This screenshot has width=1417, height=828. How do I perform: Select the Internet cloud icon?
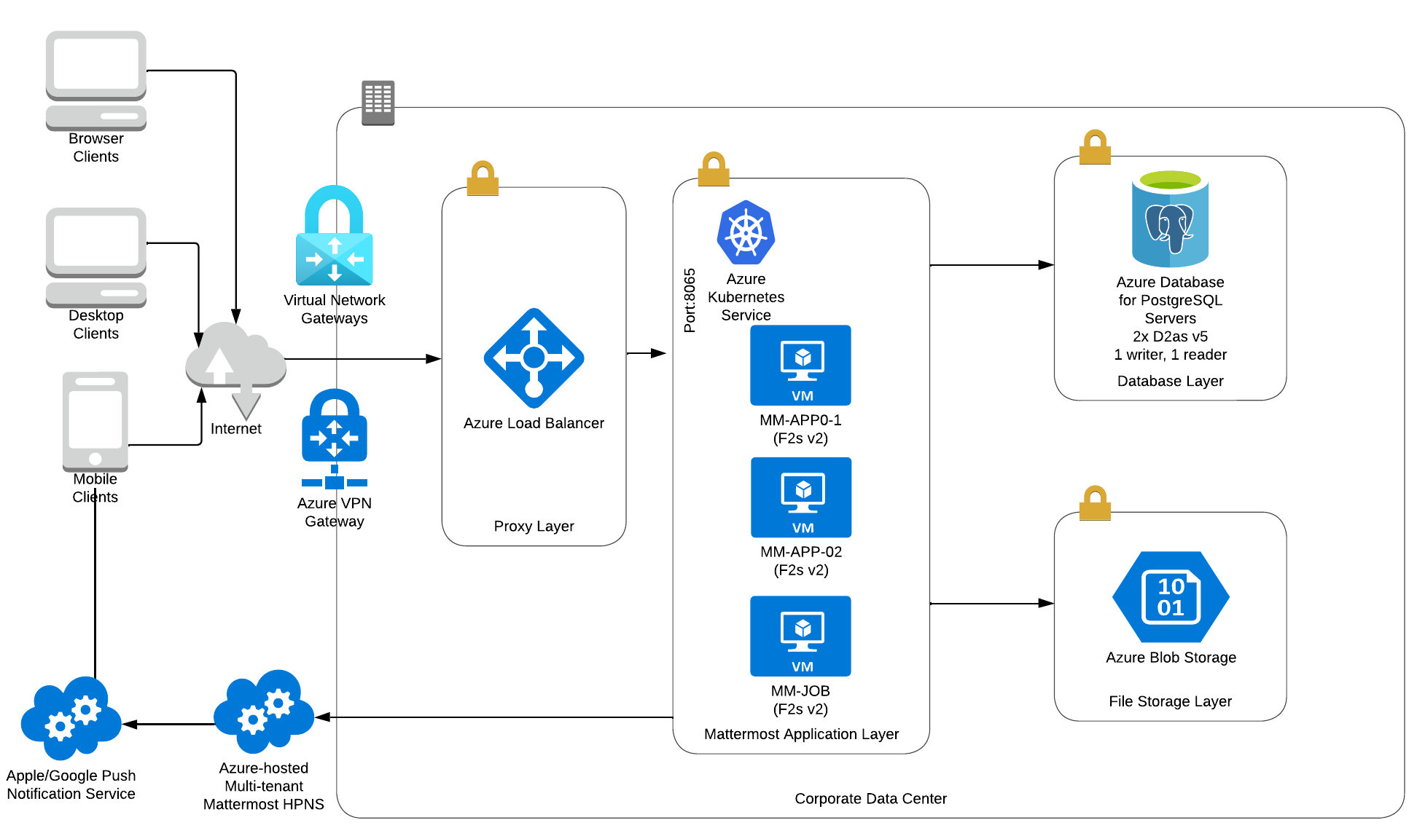tap(235, 360)
